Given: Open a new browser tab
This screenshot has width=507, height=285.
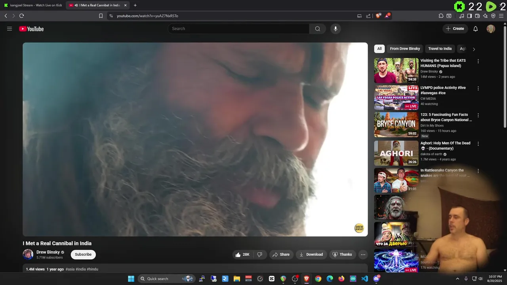Looking at the screenshot, I should coord(135,5).
